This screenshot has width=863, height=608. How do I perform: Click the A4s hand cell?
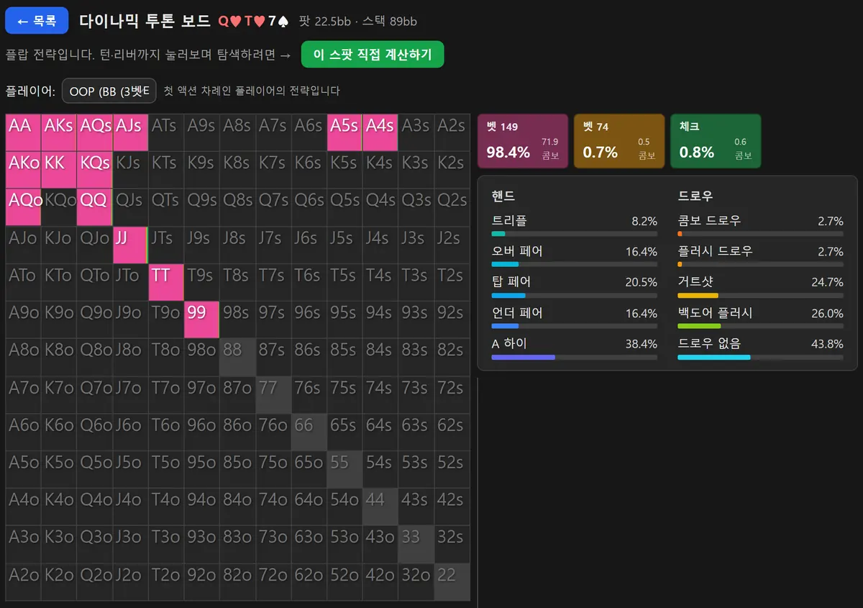[380, 132]
